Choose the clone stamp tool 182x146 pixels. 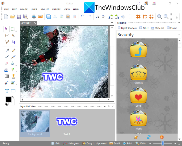(14, 76)
